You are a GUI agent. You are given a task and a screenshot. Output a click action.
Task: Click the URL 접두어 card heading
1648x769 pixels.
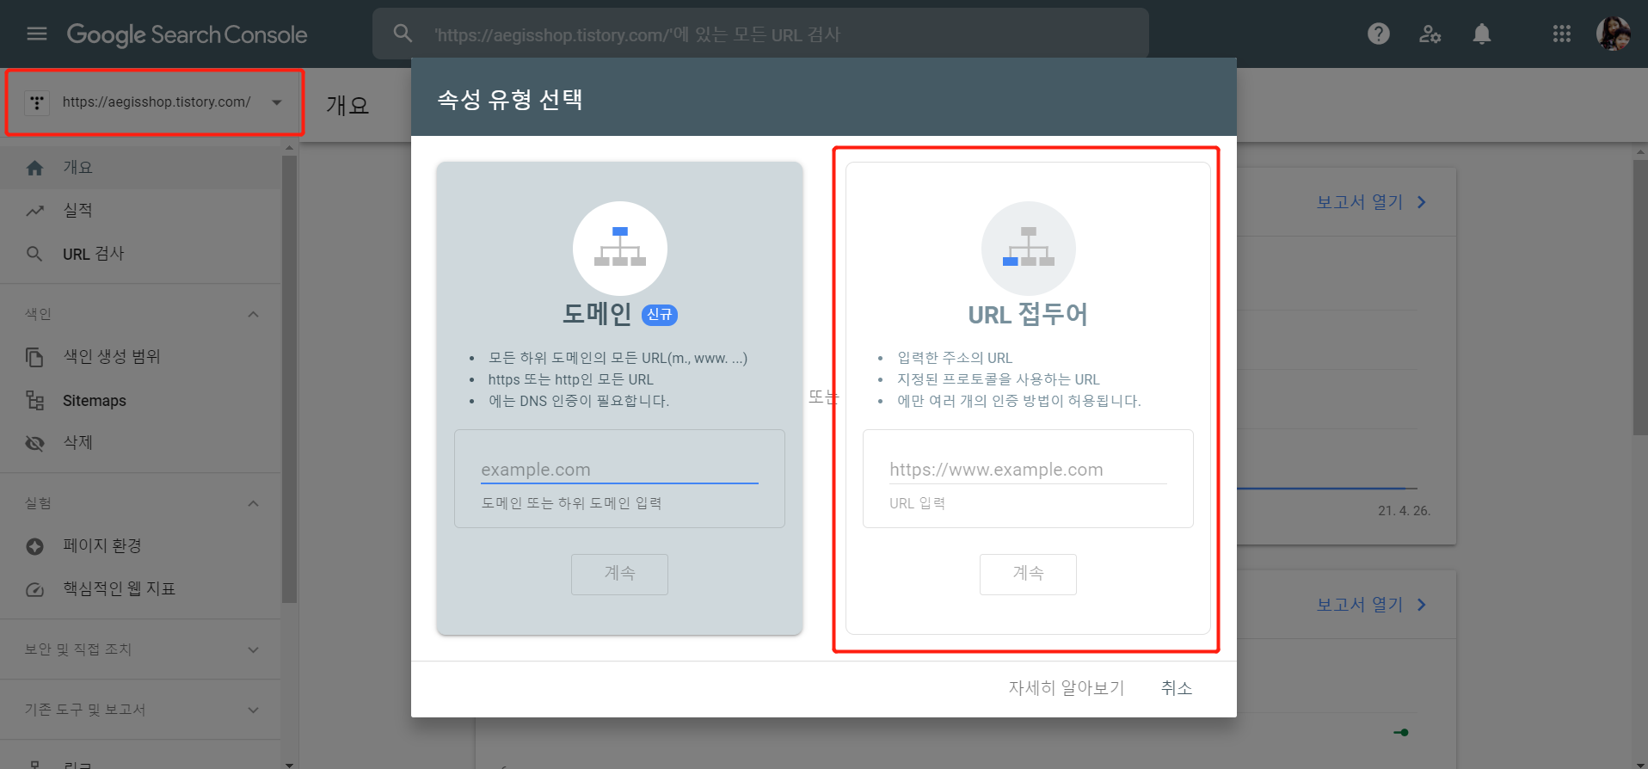tap(1028, 314)
